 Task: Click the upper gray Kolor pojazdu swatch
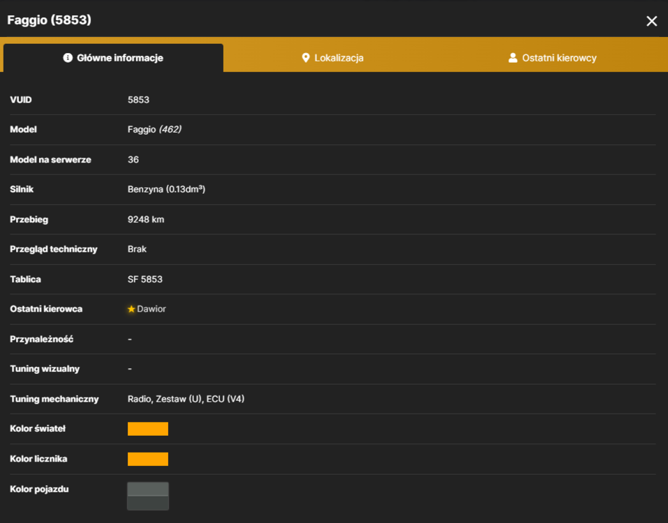[x=148, y=490]
